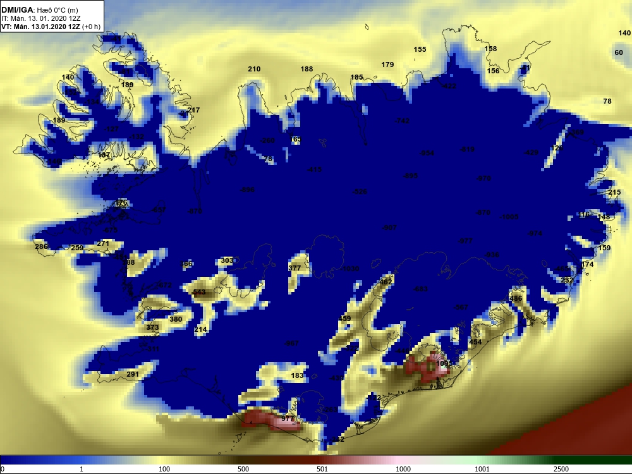Image resolution: width=632 pixels, height=474 pixels.
Task: Click the 214 value label
Action: (x=200, y=329)
